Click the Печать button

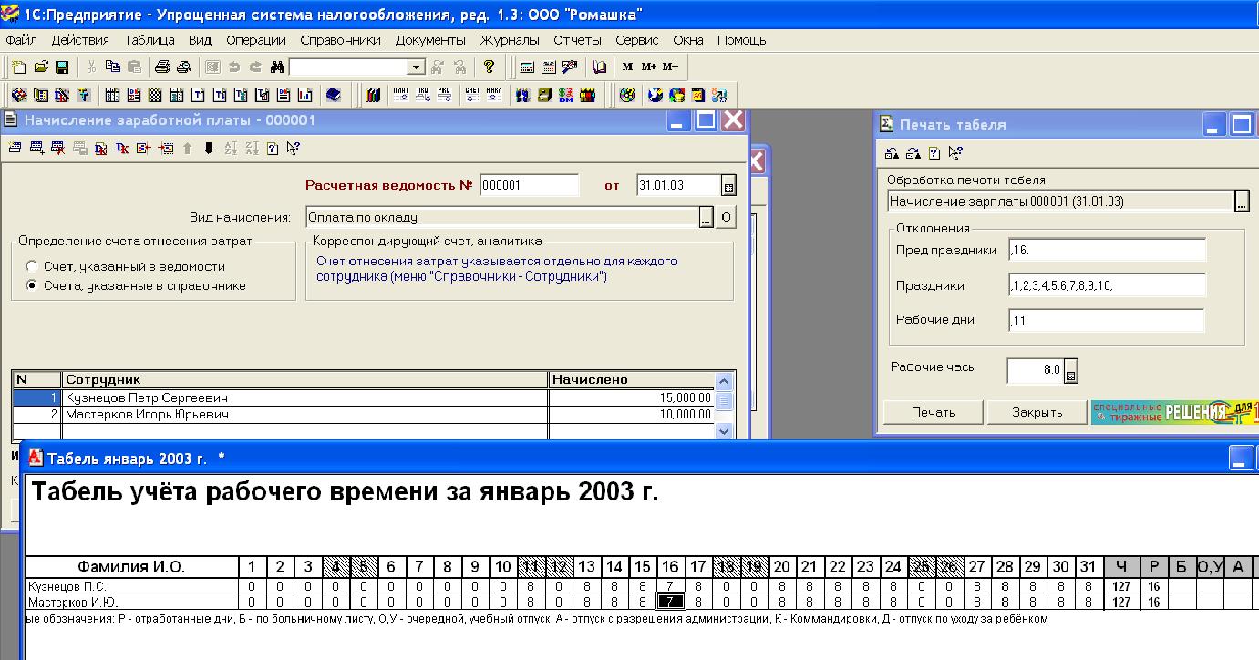(x=933, y=412)
